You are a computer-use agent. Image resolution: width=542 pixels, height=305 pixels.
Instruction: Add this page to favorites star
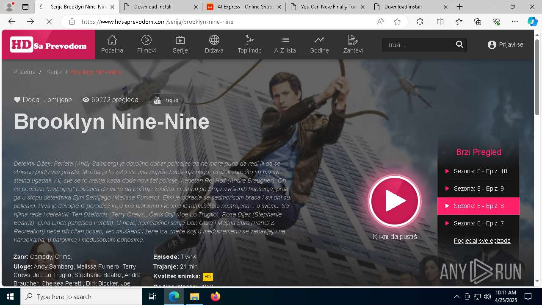pos(397,22)
